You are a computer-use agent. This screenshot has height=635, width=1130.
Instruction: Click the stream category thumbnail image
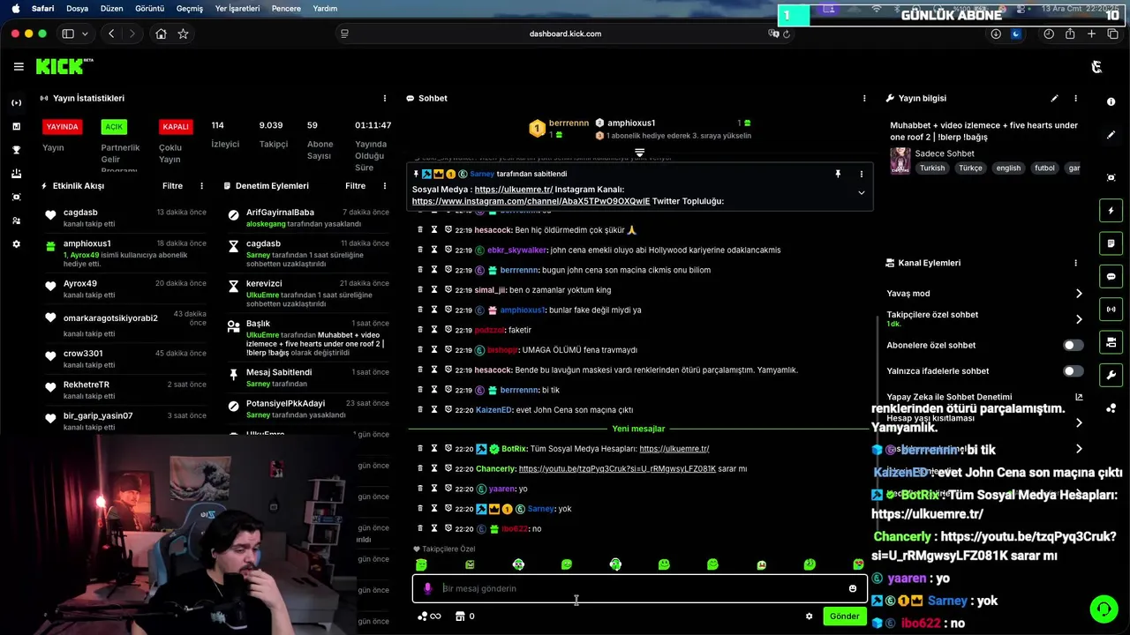(x=900, y=161)
